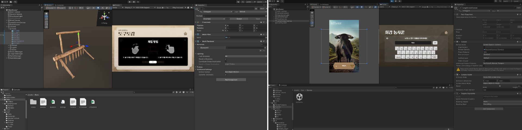Click the backspace key on the in-game keyboard

coord(434,57)
